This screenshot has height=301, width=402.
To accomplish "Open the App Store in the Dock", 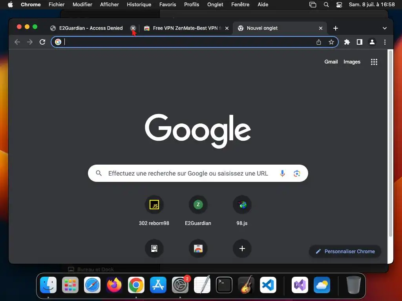I will click(x=158, y=285).
